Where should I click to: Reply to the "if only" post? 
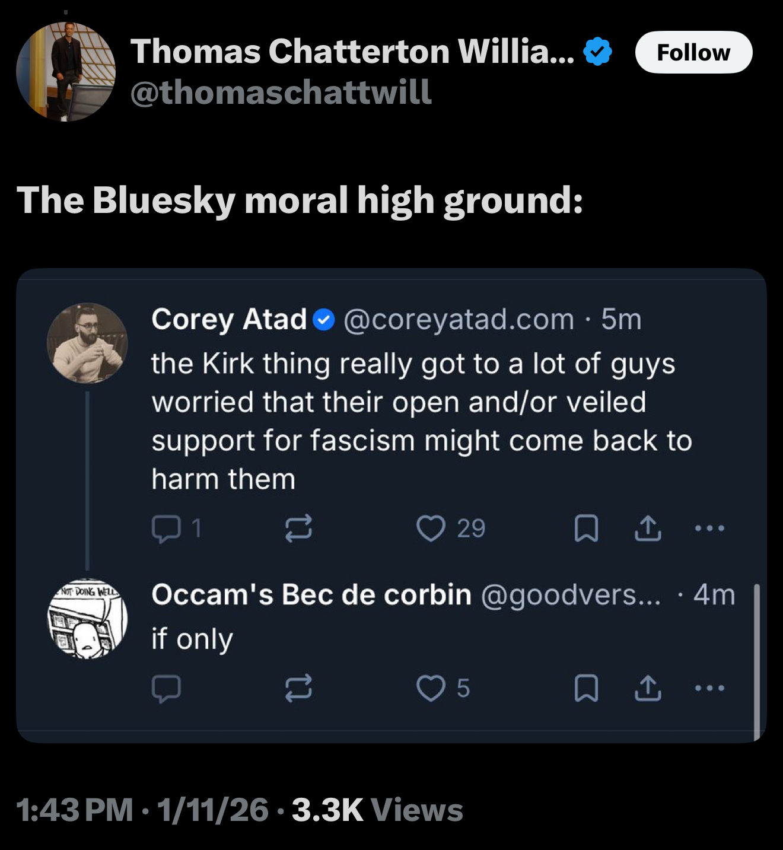[x=165, y=688]
